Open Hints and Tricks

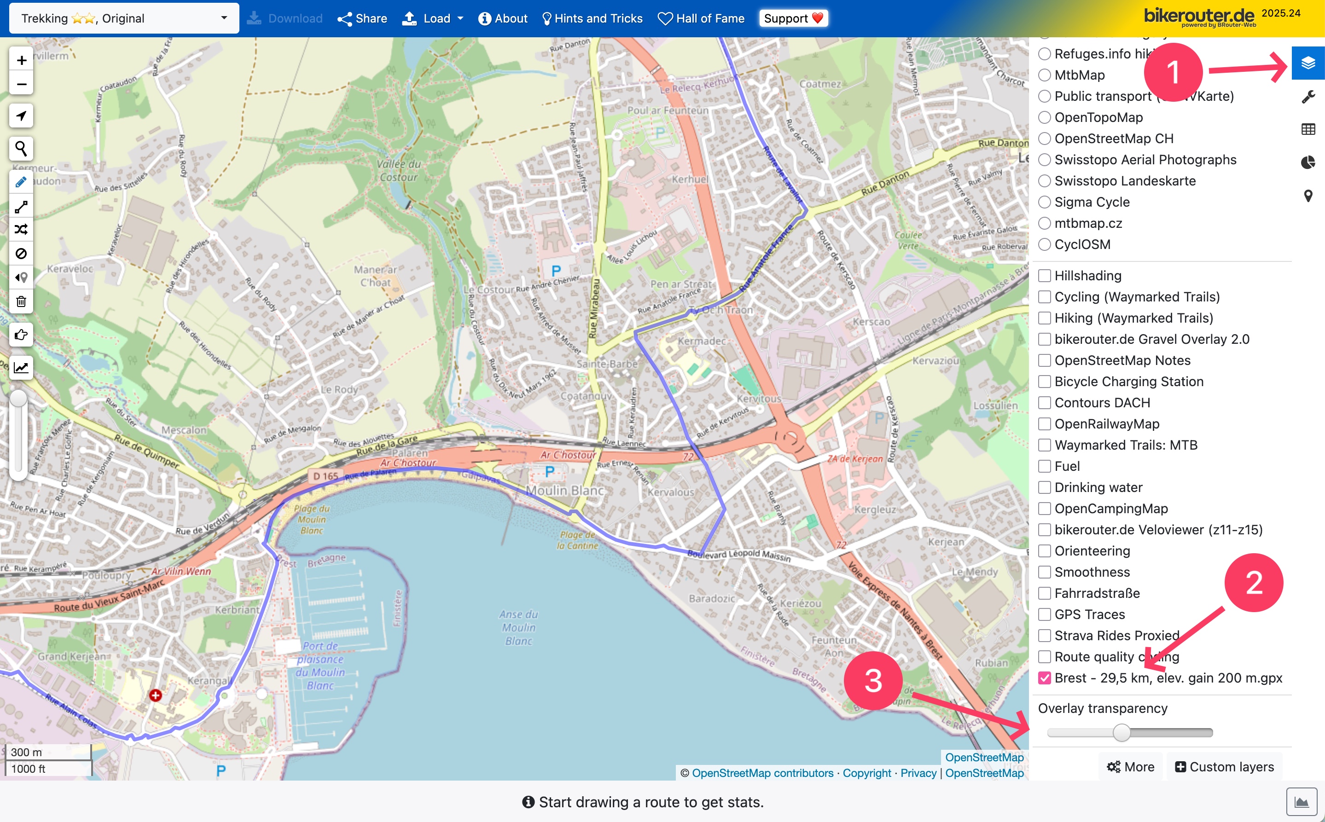(592, 18)
